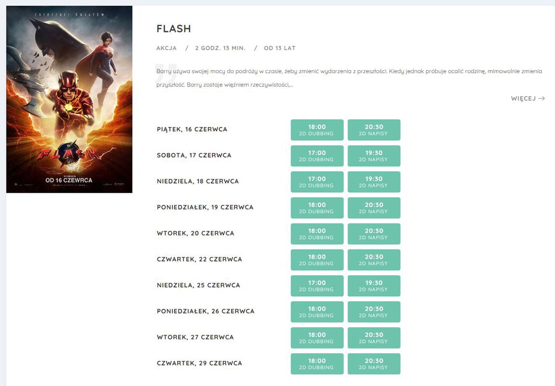Viewport: 555px width, 386px height.
Task: Click the date label Niedziela, 25 Czerwca
Action: tap(198, 285)
